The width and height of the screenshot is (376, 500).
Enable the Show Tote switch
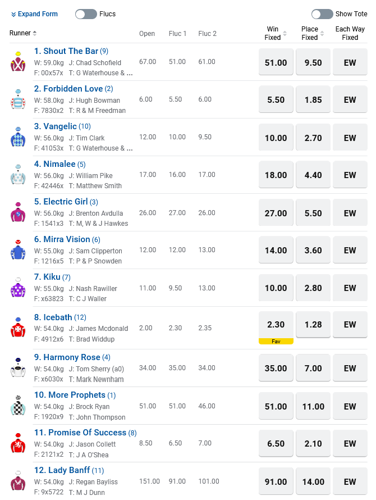click(x=322, y=14)
